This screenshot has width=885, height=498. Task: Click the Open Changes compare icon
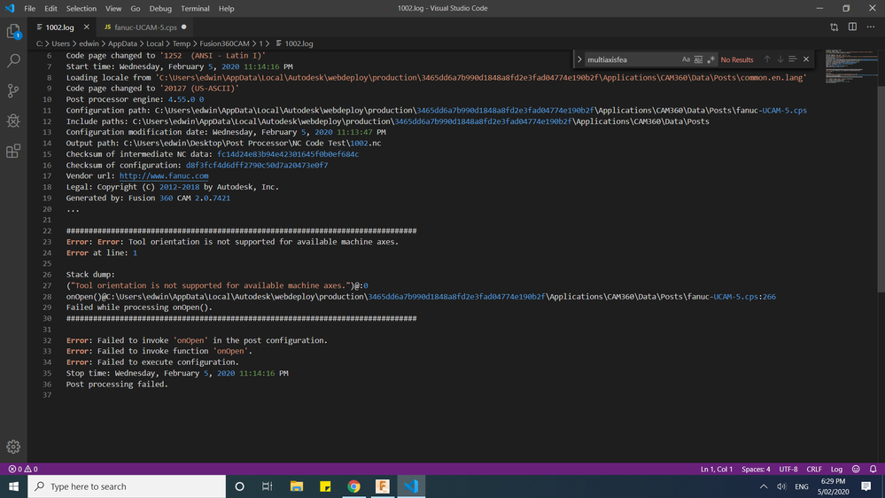(x=835, y=27)
